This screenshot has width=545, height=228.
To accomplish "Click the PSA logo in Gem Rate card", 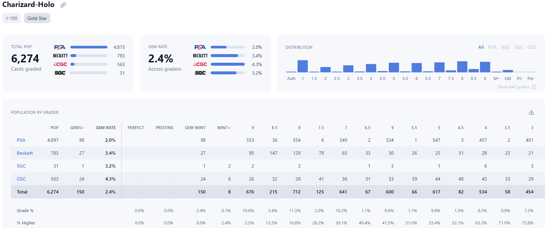I will pyautogui.click(x=200, y=47).
